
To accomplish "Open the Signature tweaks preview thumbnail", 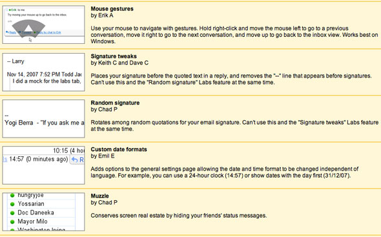I will pos(43,72).
